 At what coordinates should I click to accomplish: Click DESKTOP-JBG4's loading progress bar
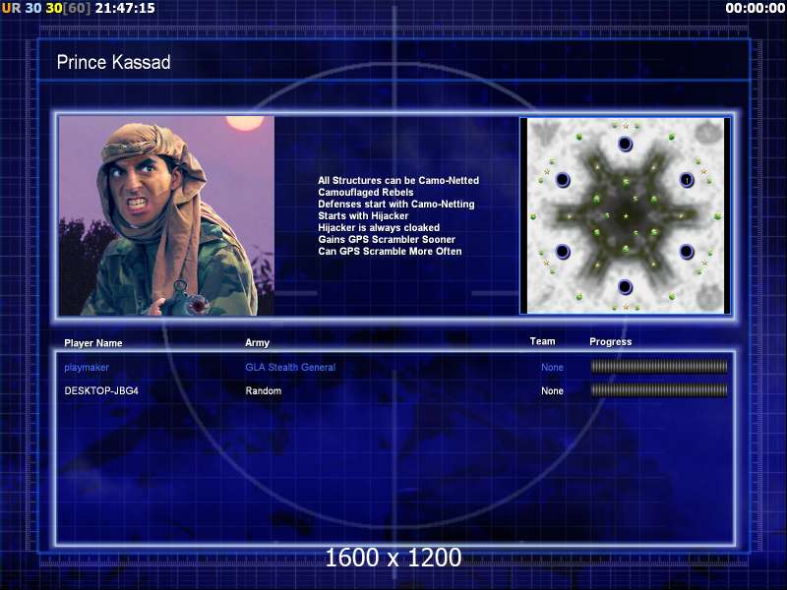pyautogui.click(x=658, y=390)
